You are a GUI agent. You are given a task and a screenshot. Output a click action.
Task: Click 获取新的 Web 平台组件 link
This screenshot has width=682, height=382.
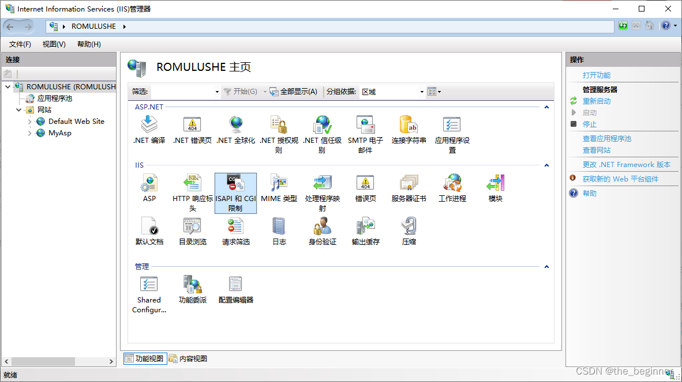click(620, 179)
